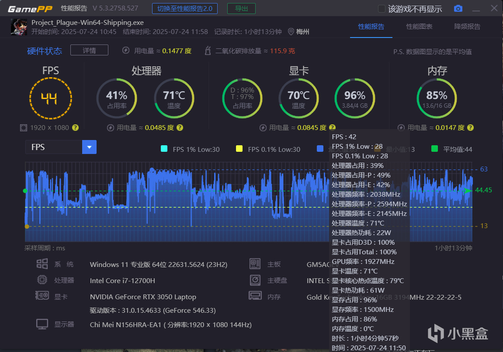503x352 pixels.
Task: Click the CPU chip icon in 处理器 row
Action: (x=42, y=280)
